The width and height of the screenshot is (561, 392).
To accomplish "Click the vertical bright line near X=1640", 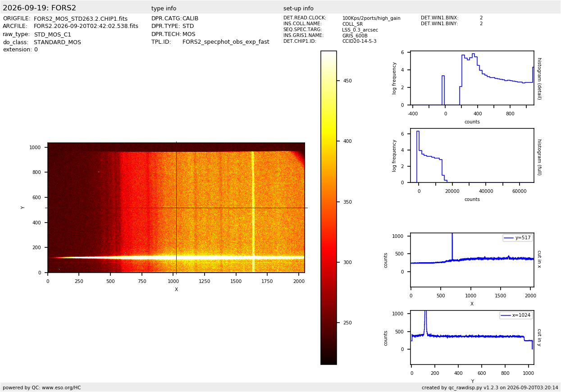I will [x=253, y=207].
